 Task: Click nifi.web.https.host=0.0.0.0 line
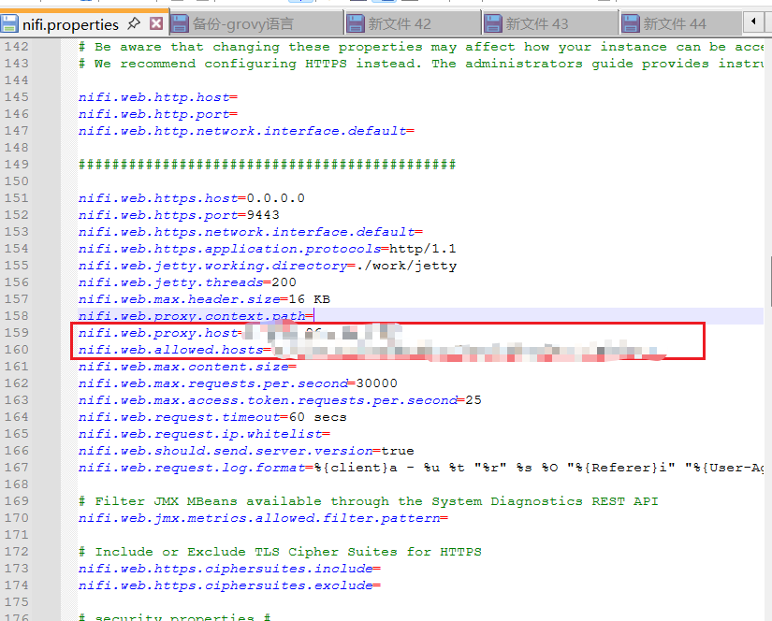[192, 198]
